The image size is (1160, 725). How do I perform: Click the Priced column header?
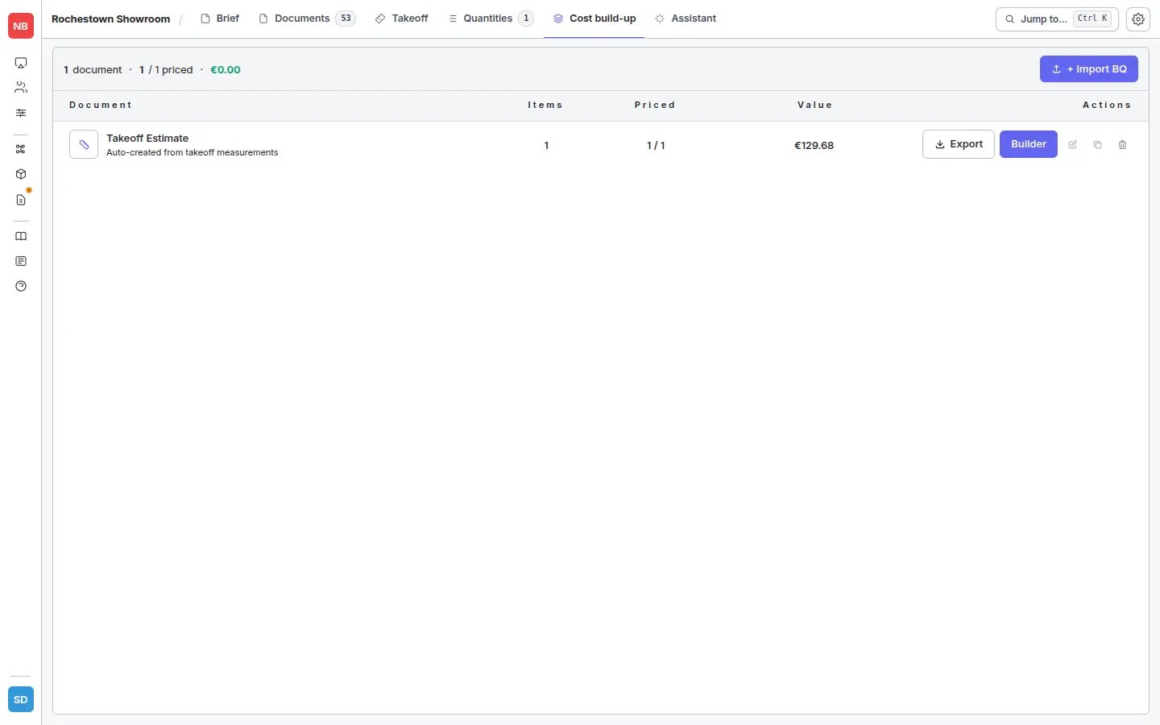click(x=655, y=106)
